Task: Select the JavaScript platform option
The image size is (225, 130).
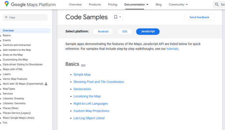Action: [148, 31]
